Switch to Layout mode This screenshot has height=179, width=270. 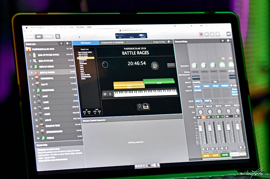30,37
